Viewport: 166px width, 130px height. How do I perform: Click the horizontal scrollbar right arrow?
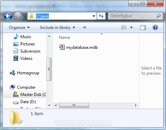pos(136,105)
